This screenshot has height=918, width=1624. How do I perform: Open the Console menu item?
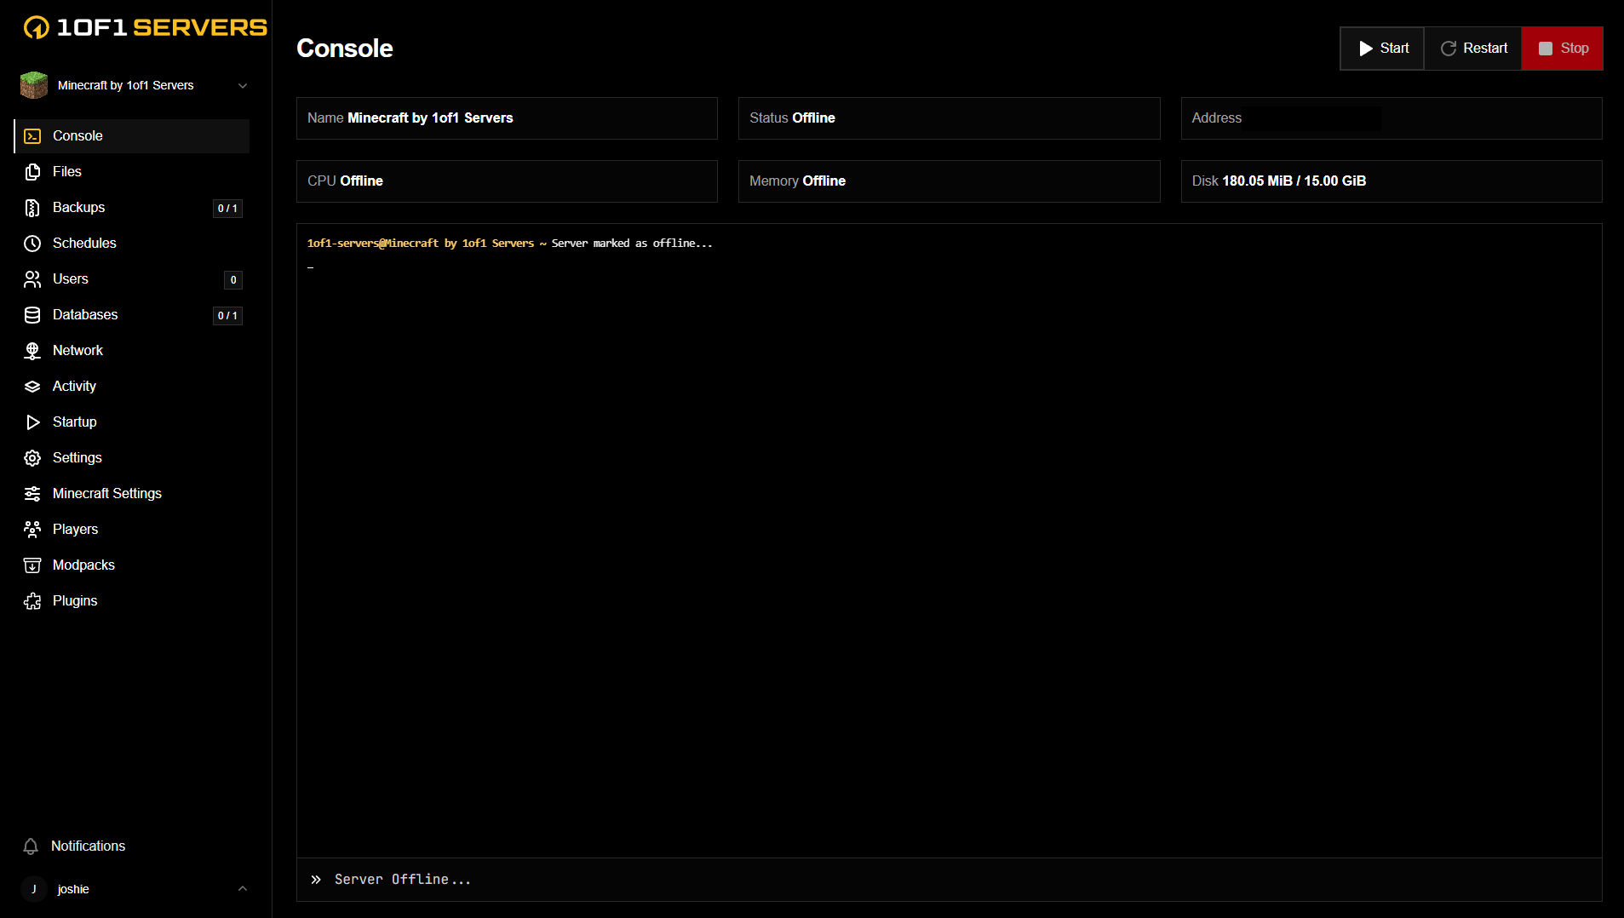click(x=132, y=136)
